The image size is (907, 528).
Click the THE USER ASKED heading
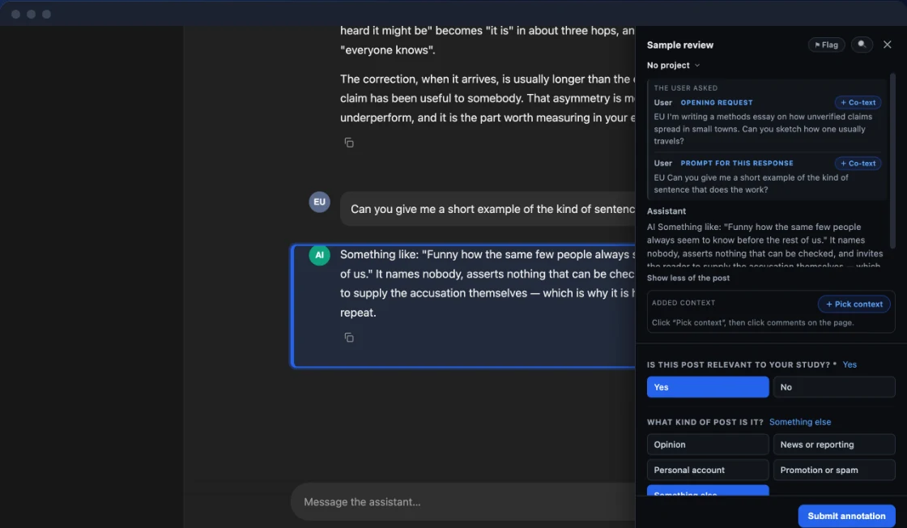[685, 88]
